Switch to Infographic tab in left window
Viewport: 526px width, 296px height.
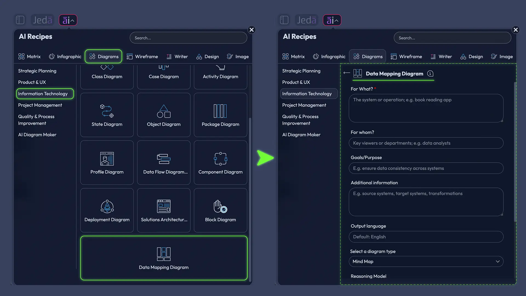click(x=65, y=56)
